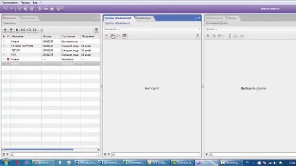Click the new phrase document icon in phrases toolbar

208,36
